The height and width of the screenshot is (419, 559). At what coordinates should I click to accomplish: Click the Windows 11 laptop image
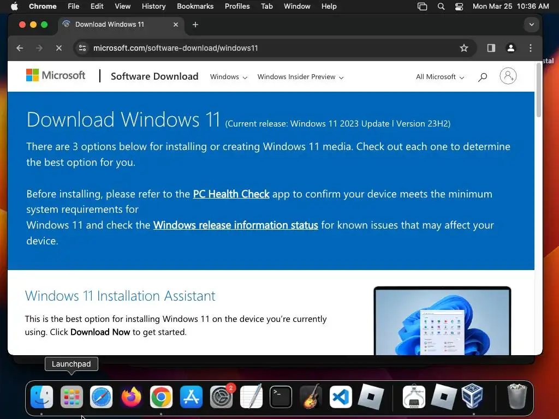442,321
